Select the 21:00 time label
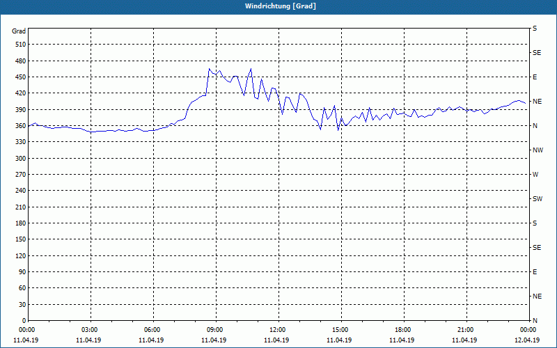 coord(465,330)
